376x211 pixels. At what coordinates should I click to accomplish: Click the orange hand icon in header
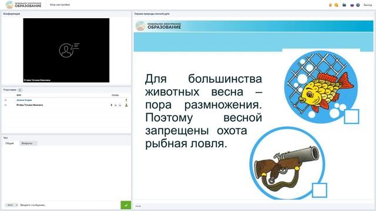point(330,5)
